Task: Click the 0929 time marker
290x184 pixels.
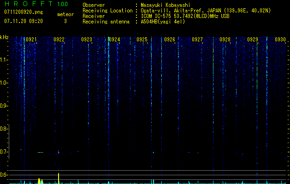Action: [253, 40]
